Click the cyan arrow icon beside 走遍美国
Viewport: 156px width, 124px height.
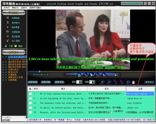6,80
